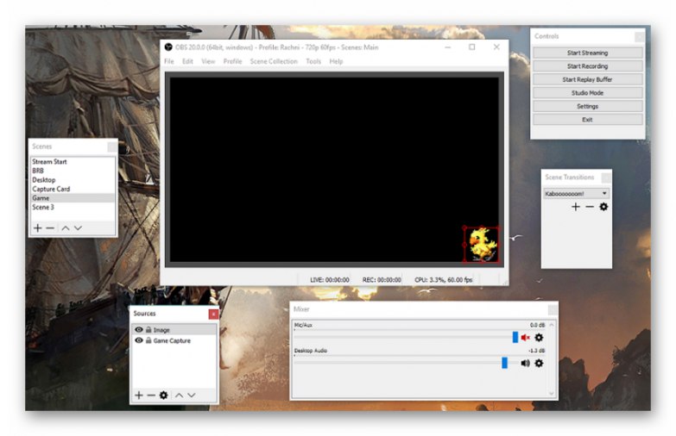Hide the Image source eye icon

139,330
